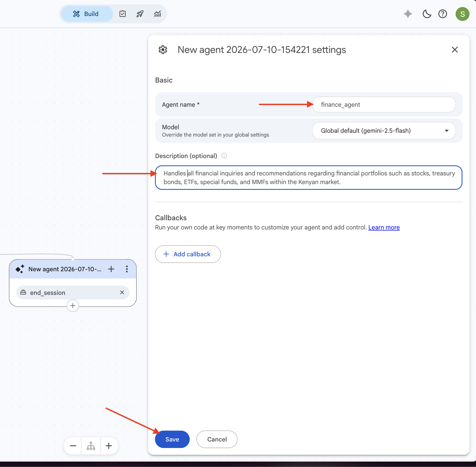Open the user account avatar S
This screenshot has width=476, height=467.
pos(462,14)
